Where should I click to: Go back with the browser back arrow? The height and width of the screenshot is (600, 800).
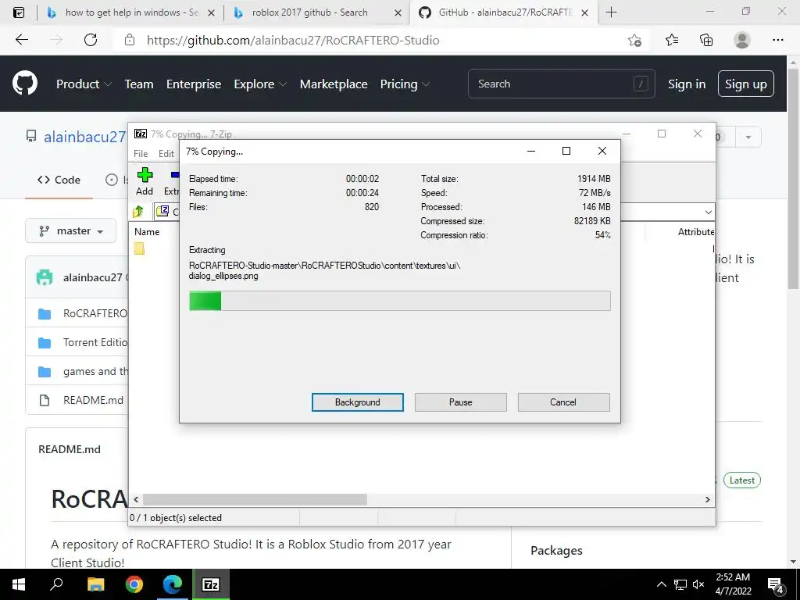21,40
